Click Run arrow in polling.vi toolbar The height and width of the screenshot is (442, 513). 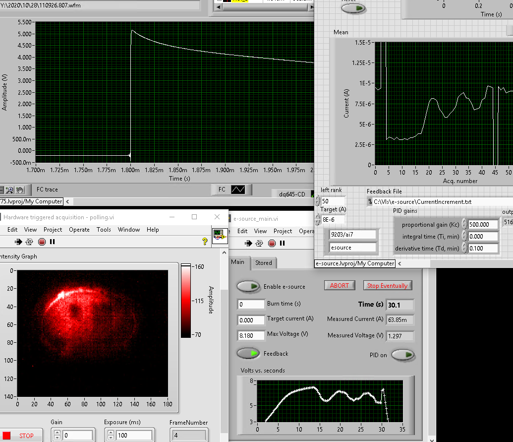19,242
